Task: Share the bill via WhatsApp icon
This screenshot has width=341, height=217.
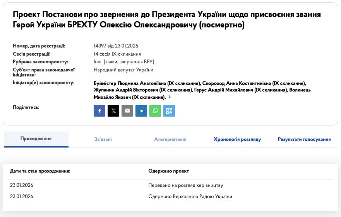Action: (155, 111)
